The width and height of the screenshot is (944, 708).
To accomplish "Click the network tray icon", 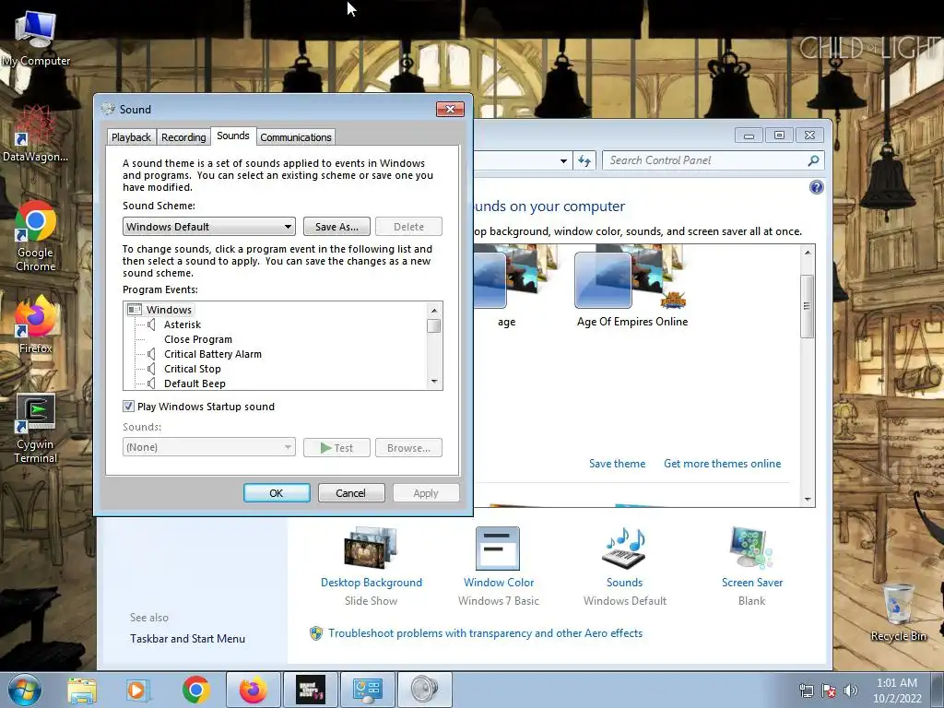I will click(806, 690).
